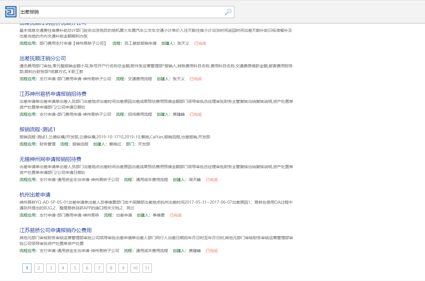Click the magnifier search icon

[228, 12]
